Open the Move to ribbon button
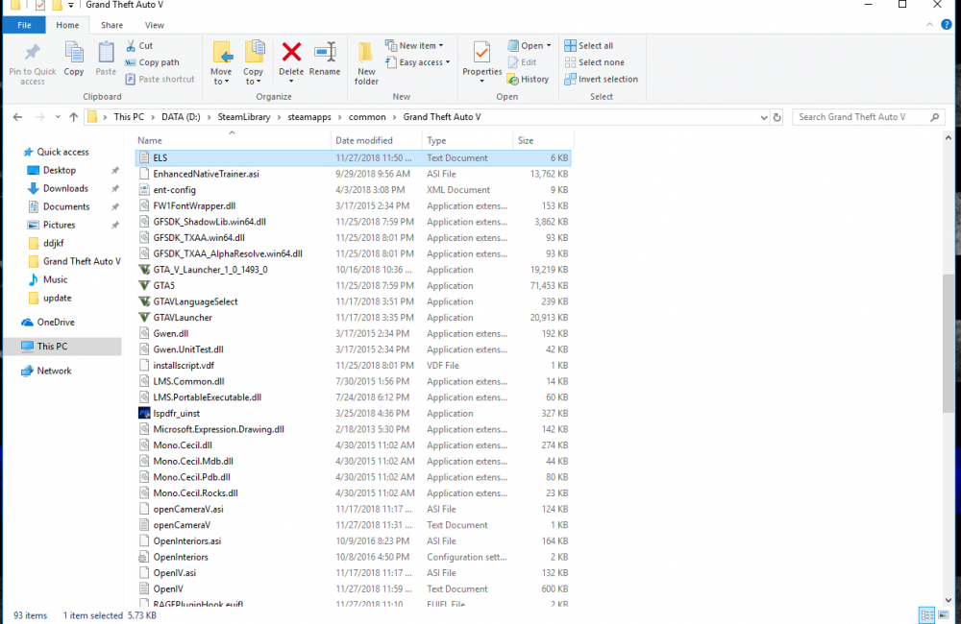The image size is (961, 624). (x=221, y=63)
